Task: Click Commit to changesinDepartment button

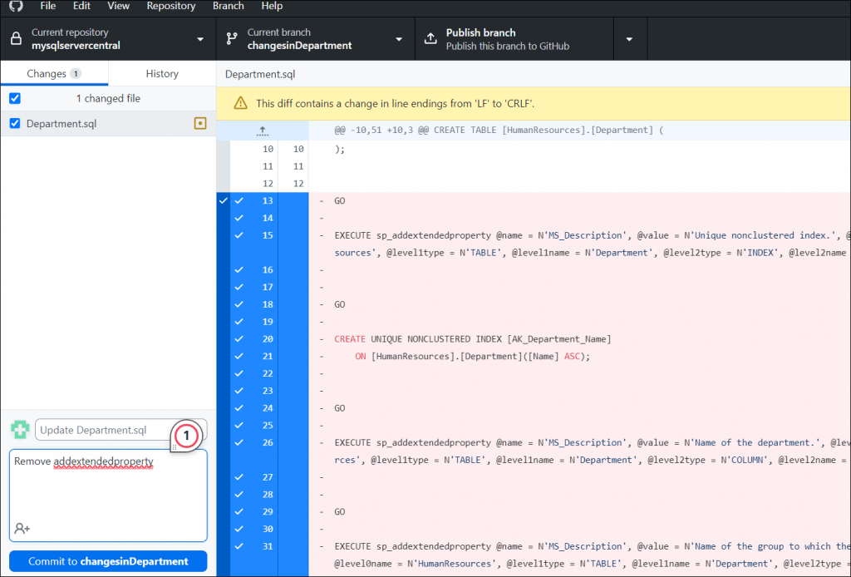Action: [108, 561]
